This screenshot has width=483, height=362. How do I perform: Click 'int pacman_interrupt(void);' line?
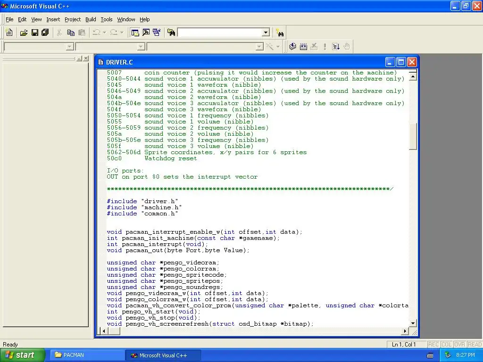pyautogui.click(x=157, y=244)
